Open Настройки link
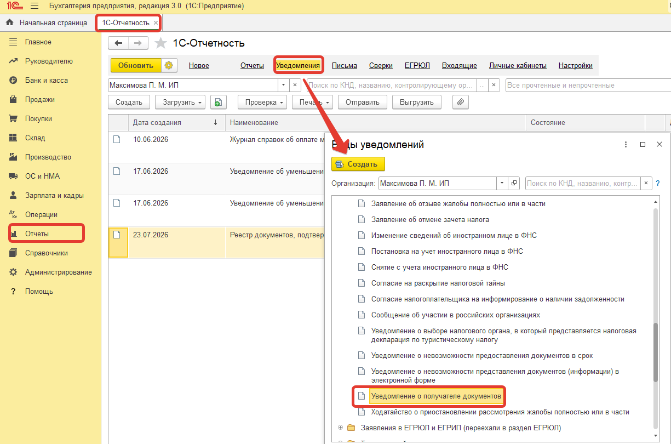Viewport: 671px width, 444px height. point(576,66)
